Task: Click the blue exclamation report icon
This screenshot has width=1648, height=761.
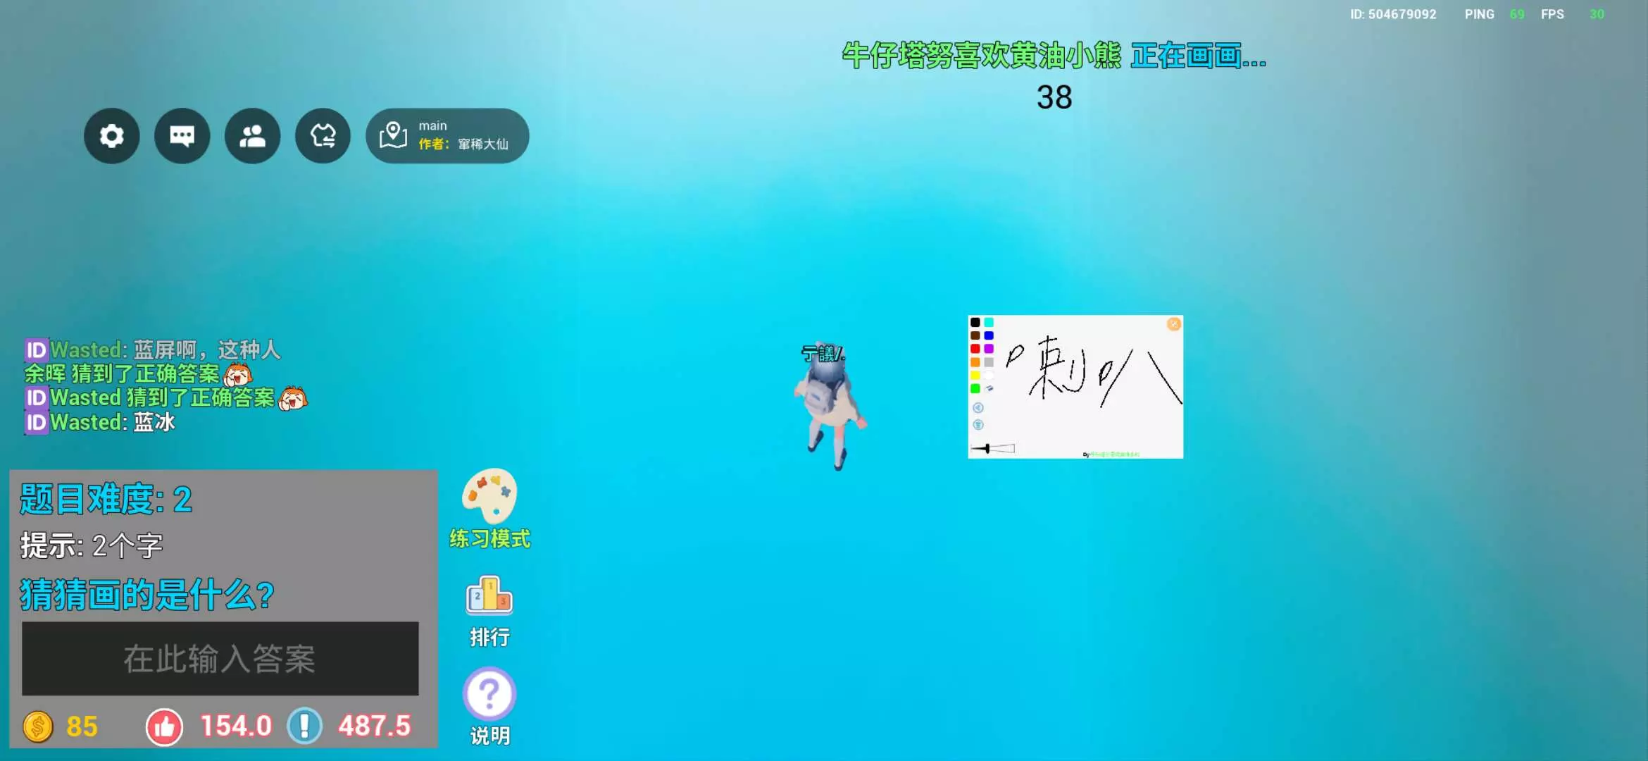Action: click(305, 726)
